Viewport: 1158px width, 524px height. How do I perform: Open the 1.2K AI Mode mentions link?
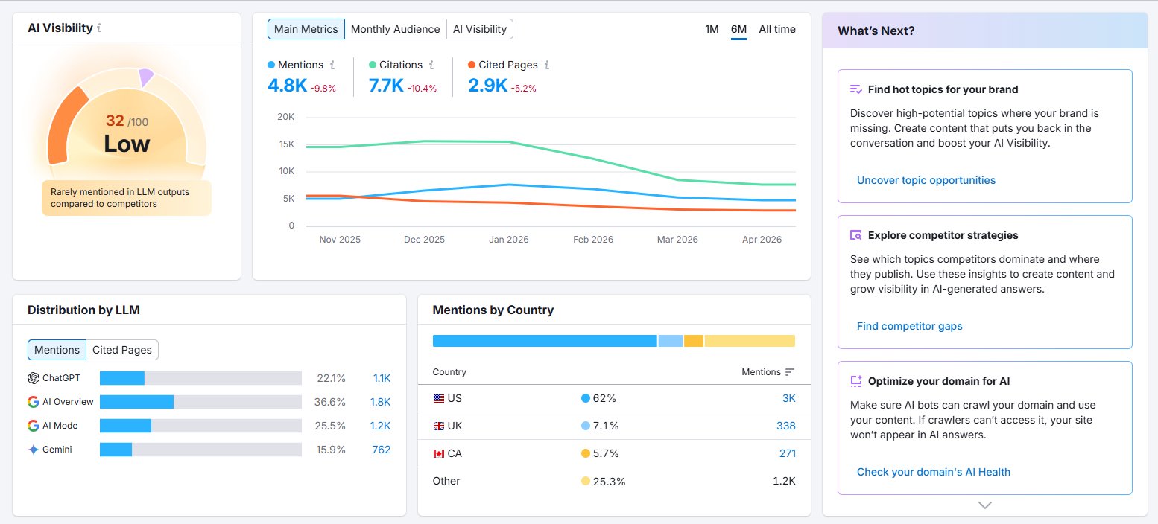tap(381, 426)
